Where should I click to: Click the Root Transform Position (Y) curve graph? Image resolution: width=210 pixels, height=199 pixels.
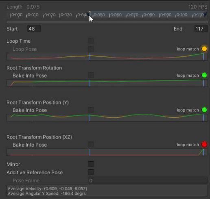coord(107,117)
